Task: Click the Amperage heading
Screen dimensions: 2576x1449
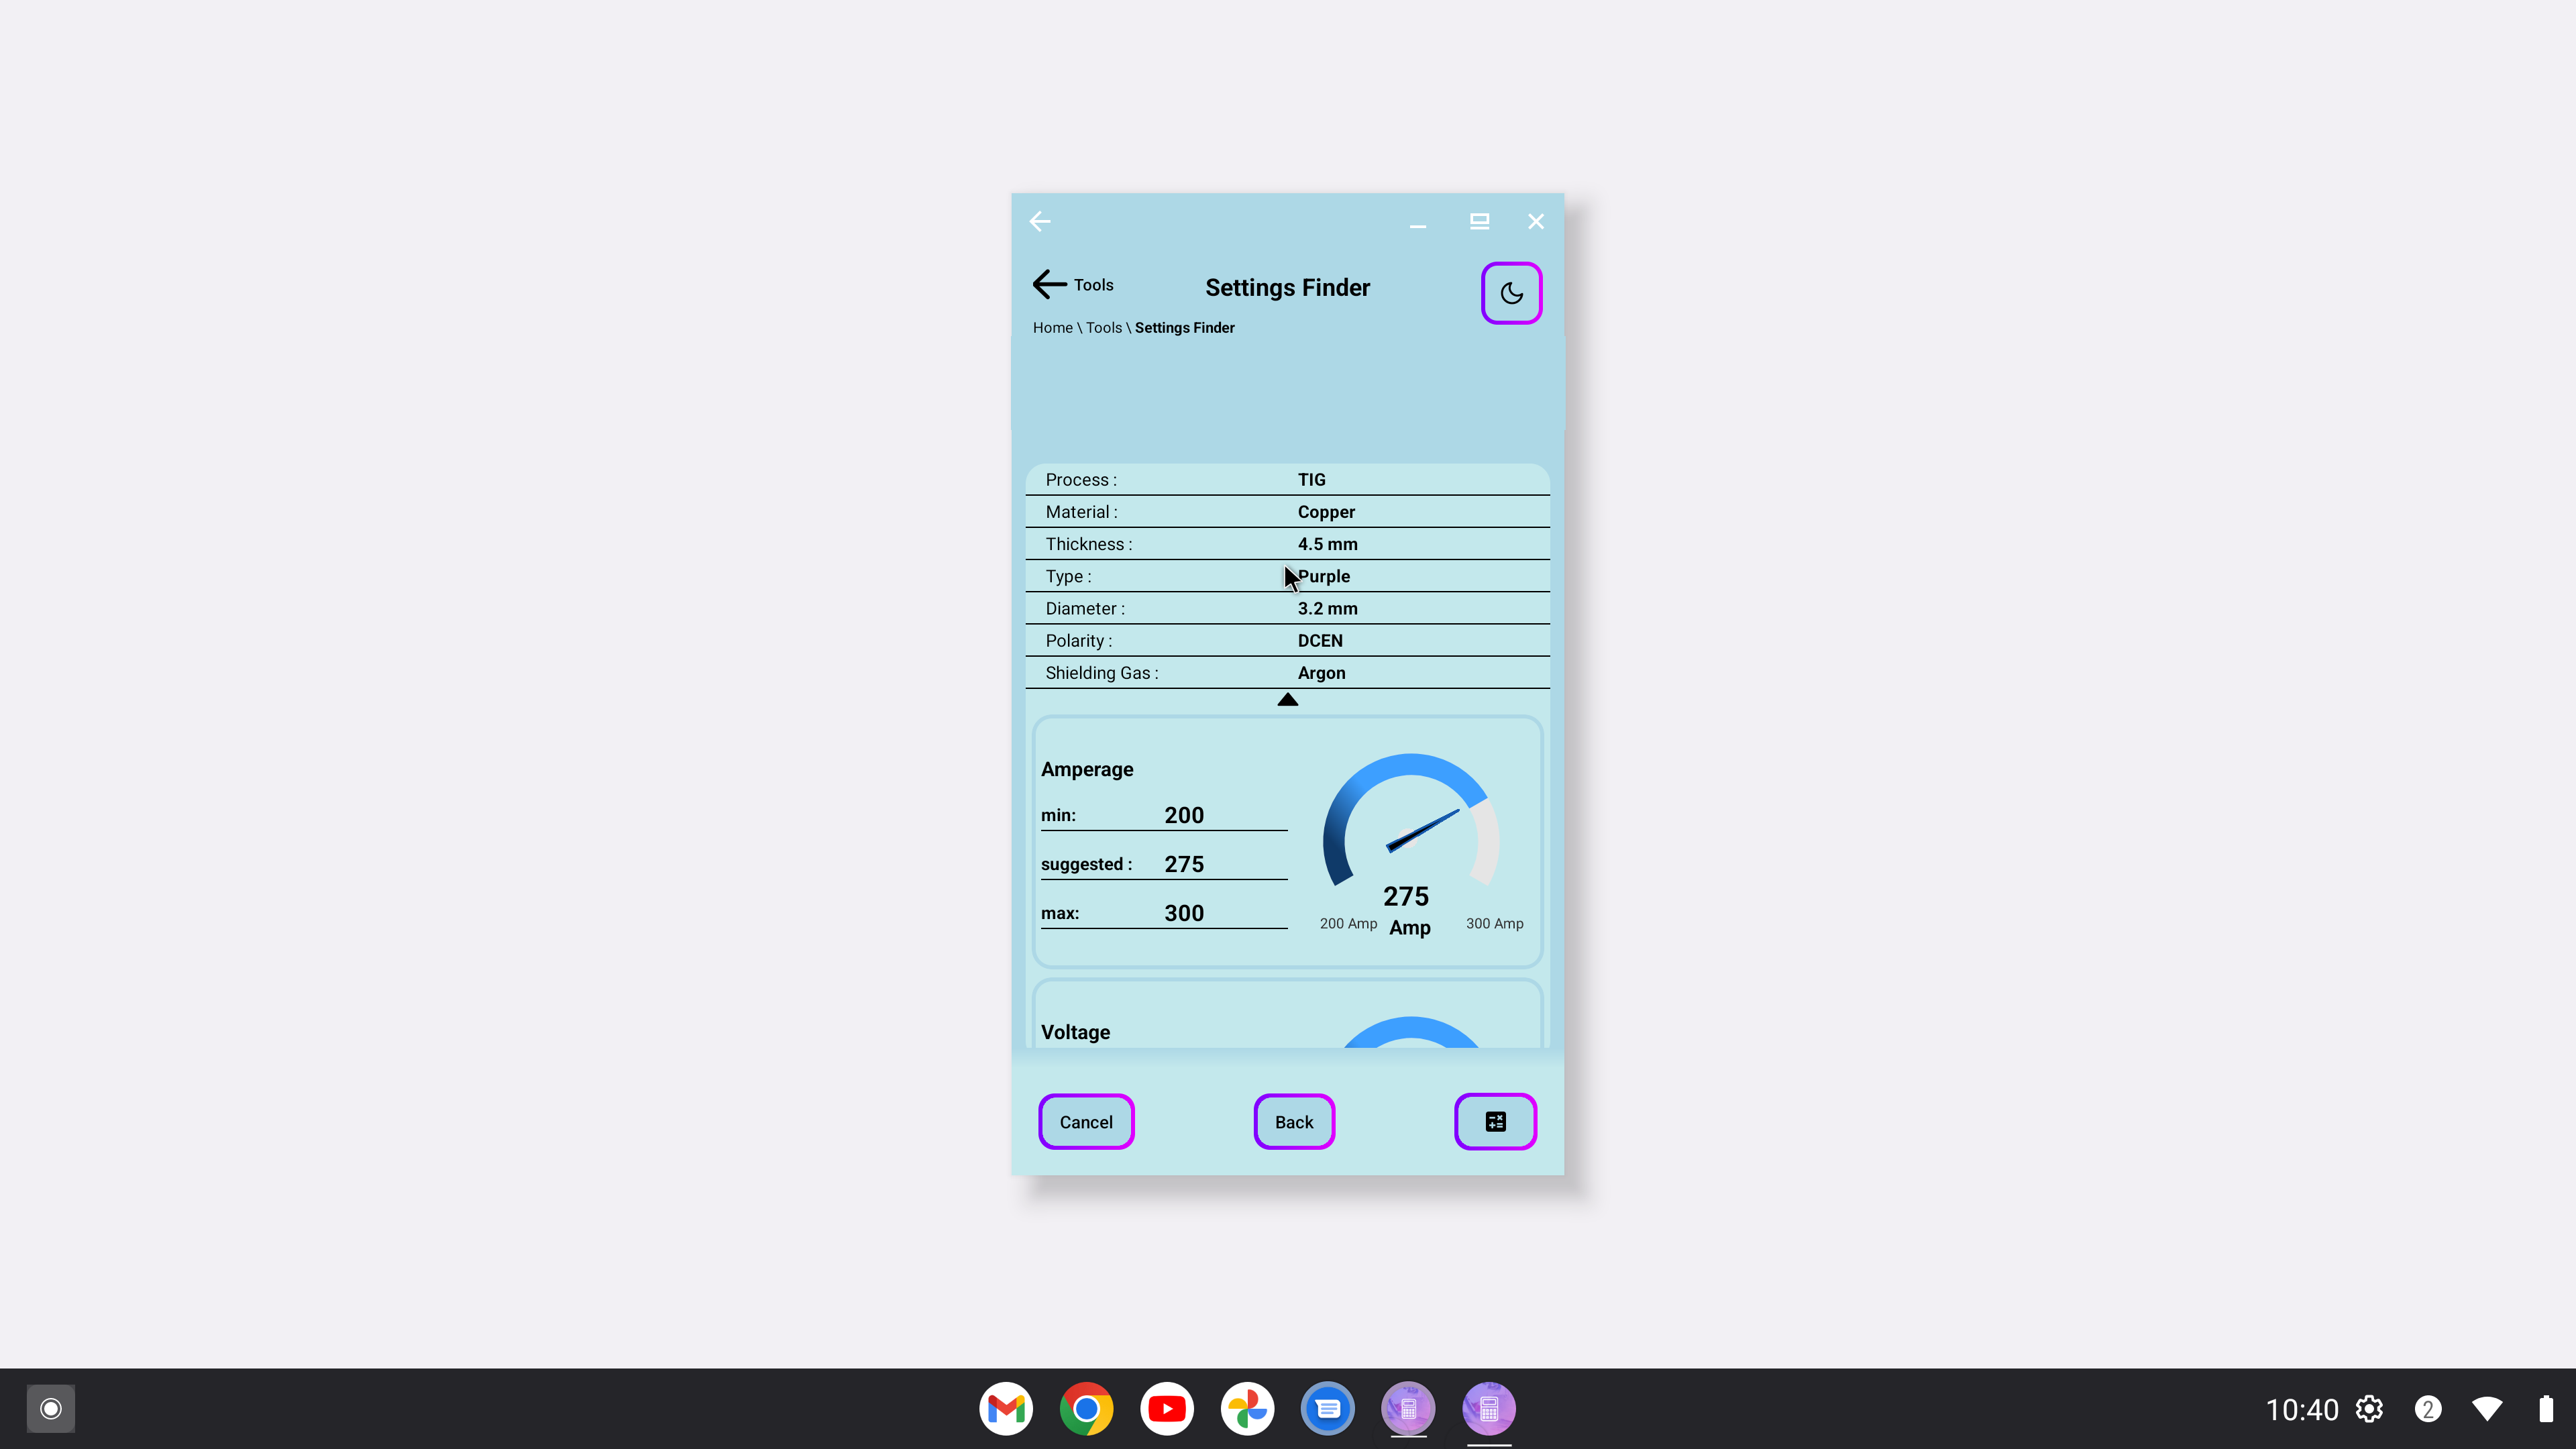Action: click(1087, 770)
